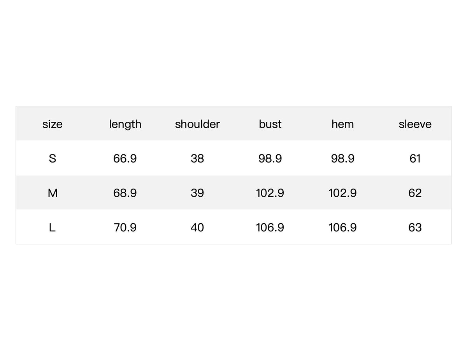The image size is (467, 350).
Task: Click the size column header
Action: click(x=52, y=124)
